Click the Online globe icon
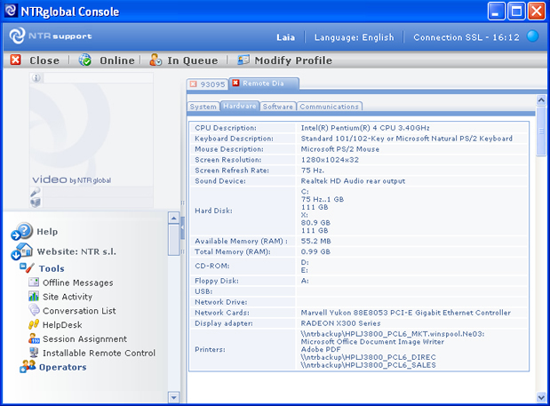 point(85,60)
